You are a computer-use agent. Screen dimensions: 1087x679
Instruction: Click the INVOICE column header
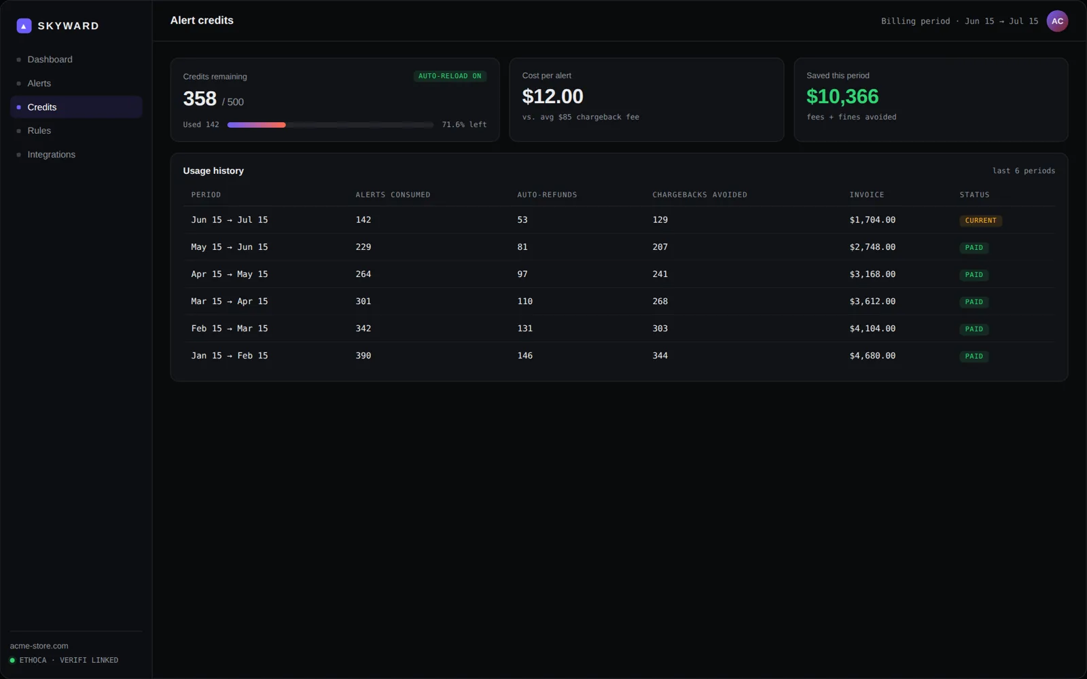867,195
